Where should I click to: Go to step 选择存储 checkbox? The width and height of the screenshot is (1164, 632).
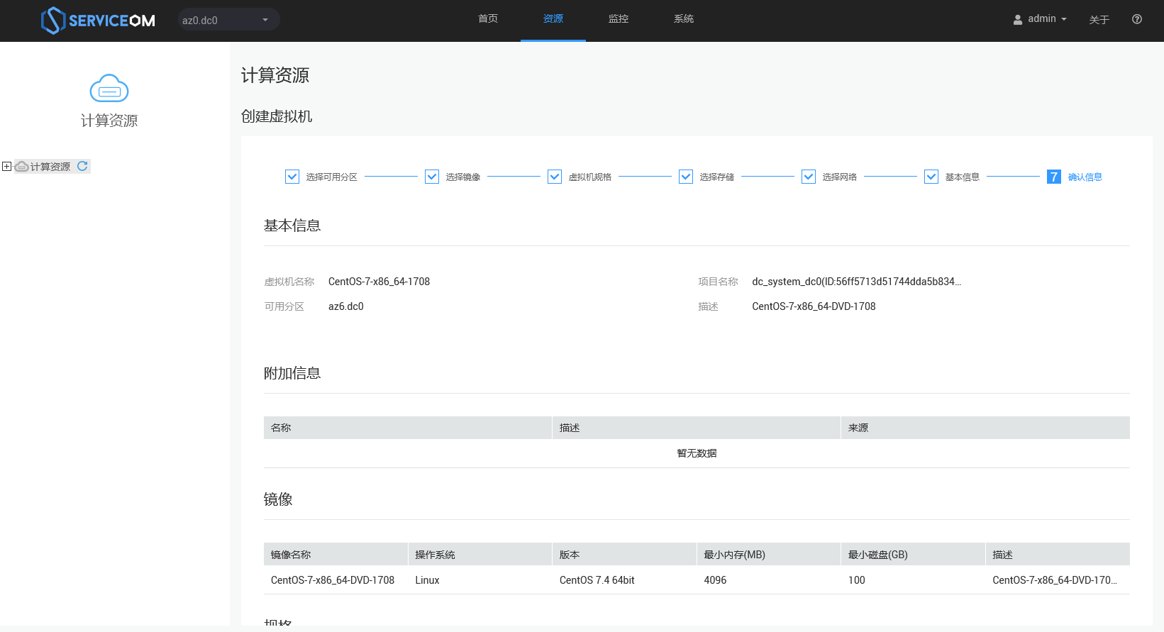[x=686, y=177]
